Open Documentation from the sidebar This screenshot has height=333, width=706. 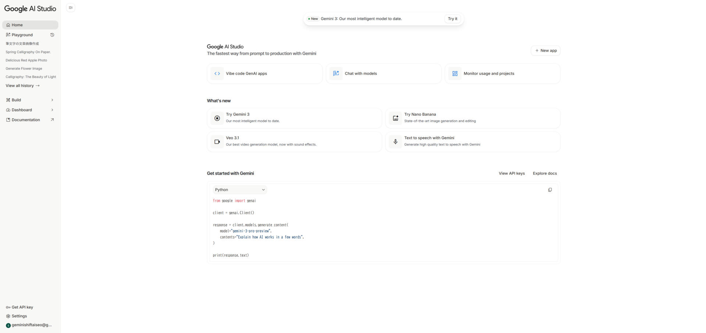(x=26, y=119)
